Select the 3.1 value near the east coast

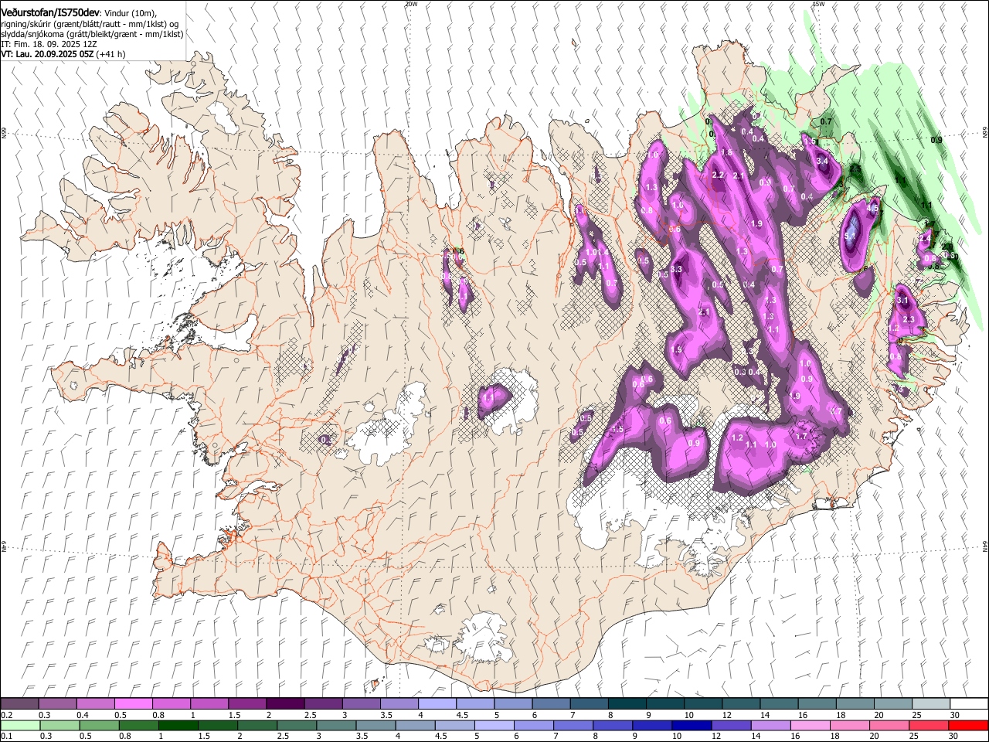click(x=902, y=299)
